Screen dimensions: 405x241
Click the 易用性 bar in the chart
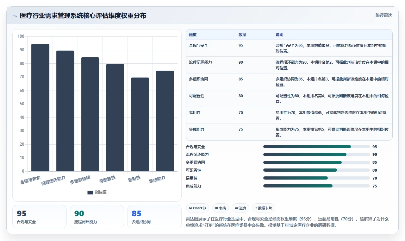[x=140, y=124]
